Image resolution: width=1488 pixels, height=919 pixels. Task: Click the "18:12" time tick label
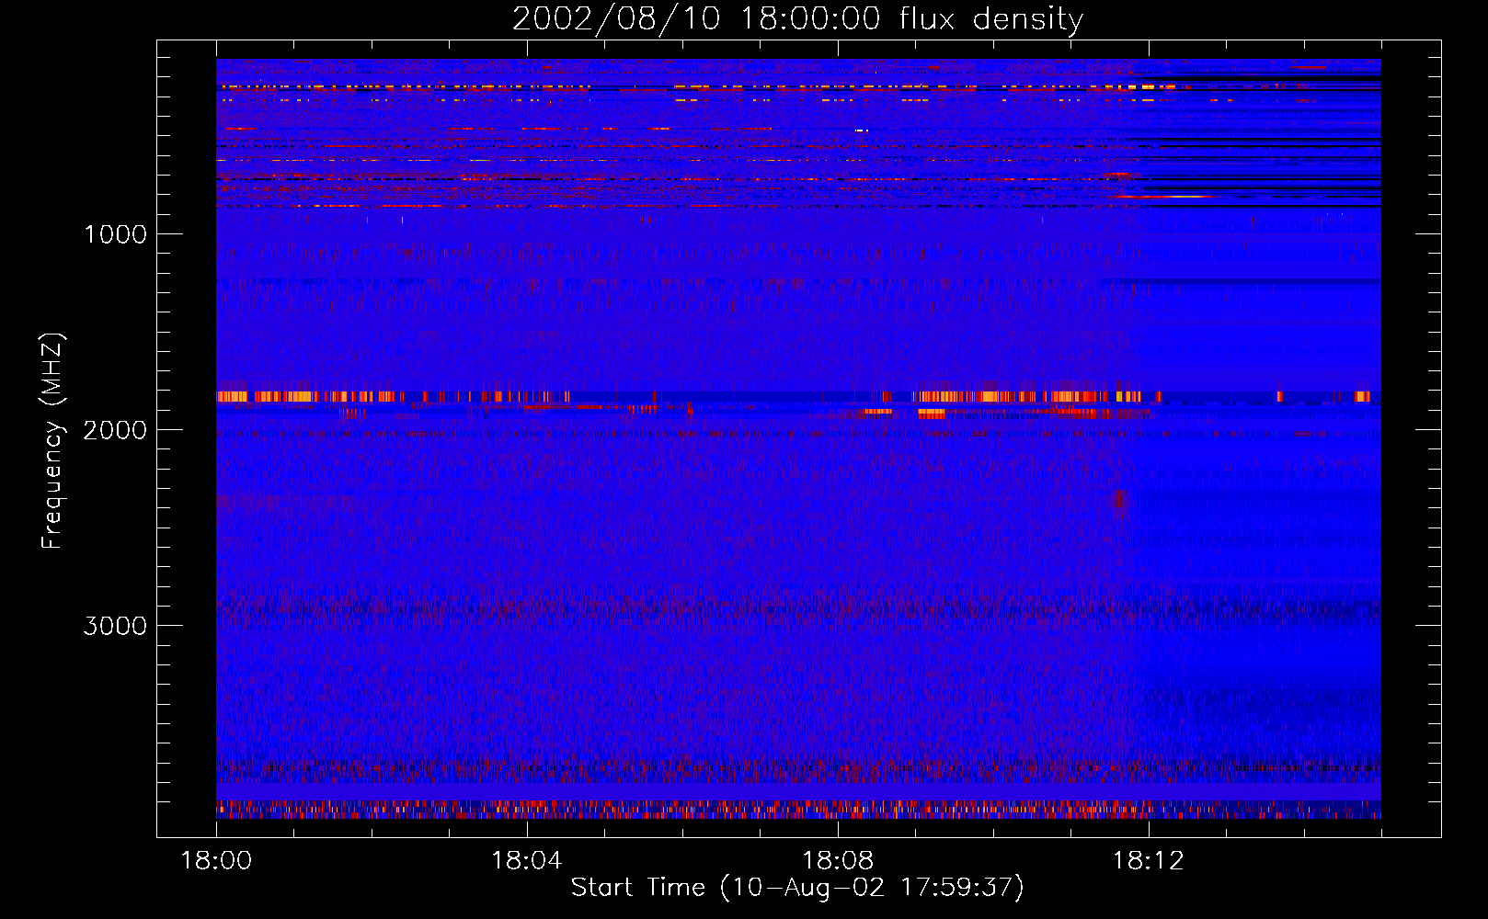coord(1148,861)
